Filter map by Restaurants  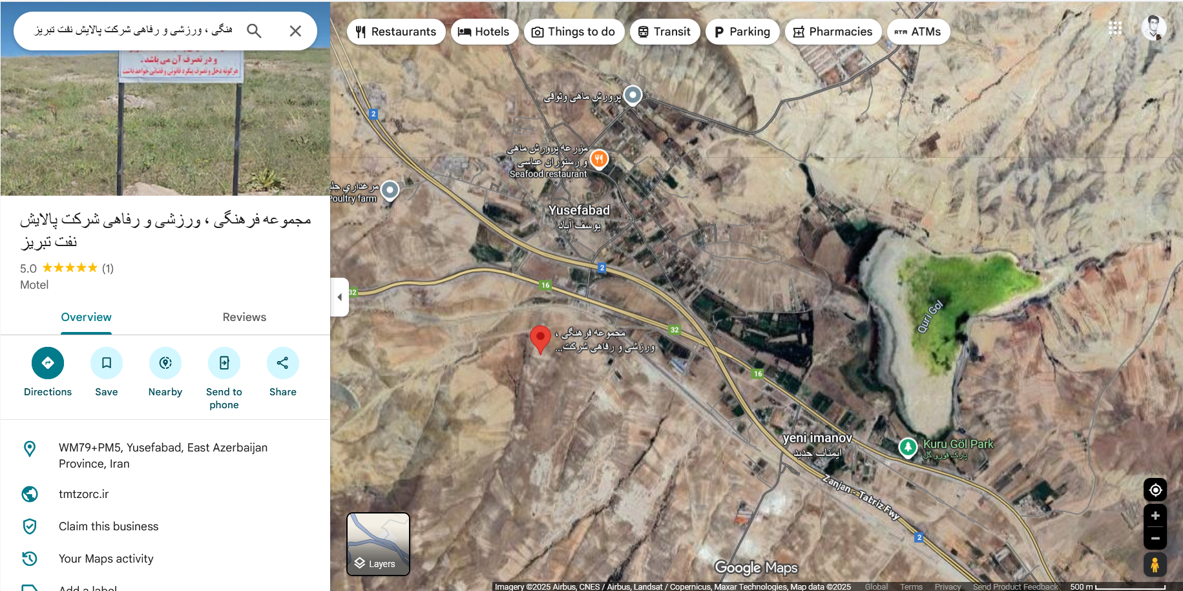(396, 32)
